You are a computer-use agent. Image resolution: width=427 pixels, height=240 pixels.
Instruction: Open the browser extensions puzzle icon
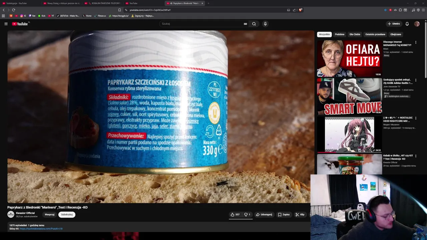coord(400,10)
